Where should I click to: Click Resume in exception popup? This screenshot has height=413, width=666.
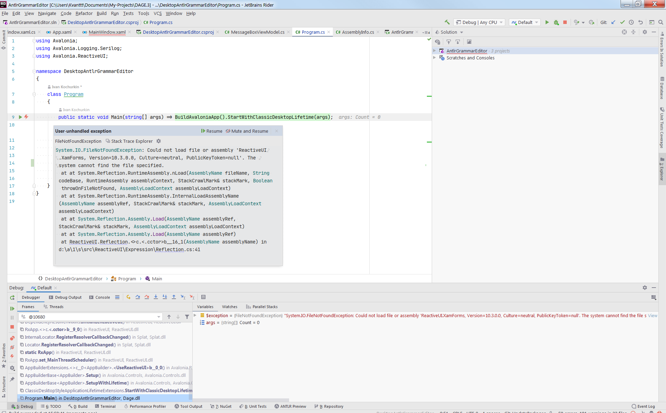point(212,131)
